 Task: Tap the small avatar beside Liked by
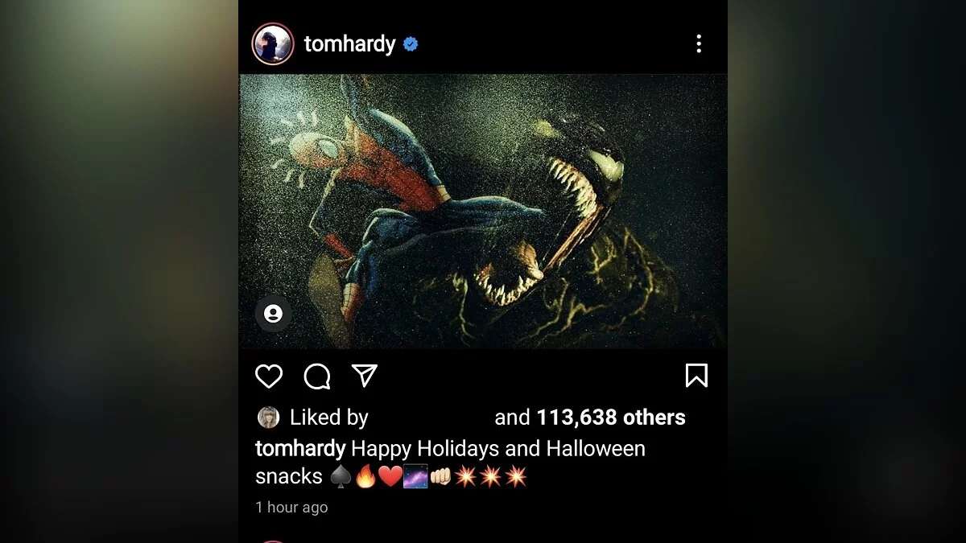[268, 417]
